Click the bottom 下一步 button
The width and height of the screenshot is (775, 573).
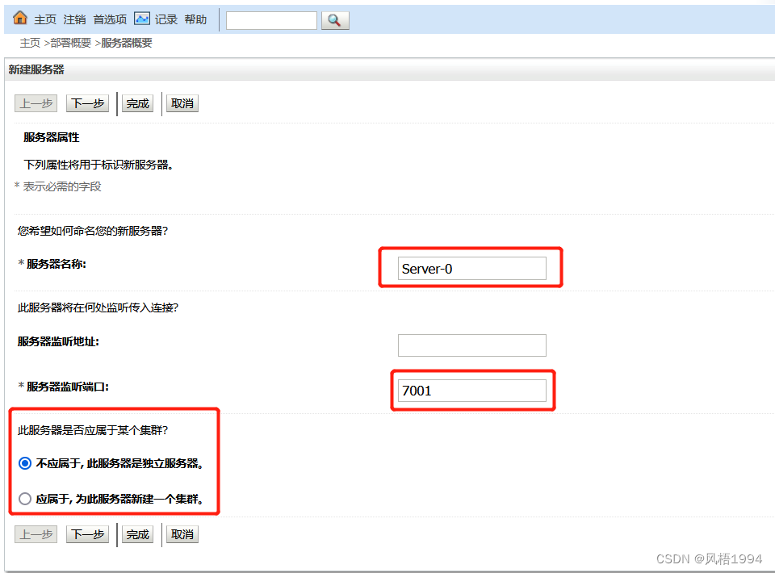(87, 534)
